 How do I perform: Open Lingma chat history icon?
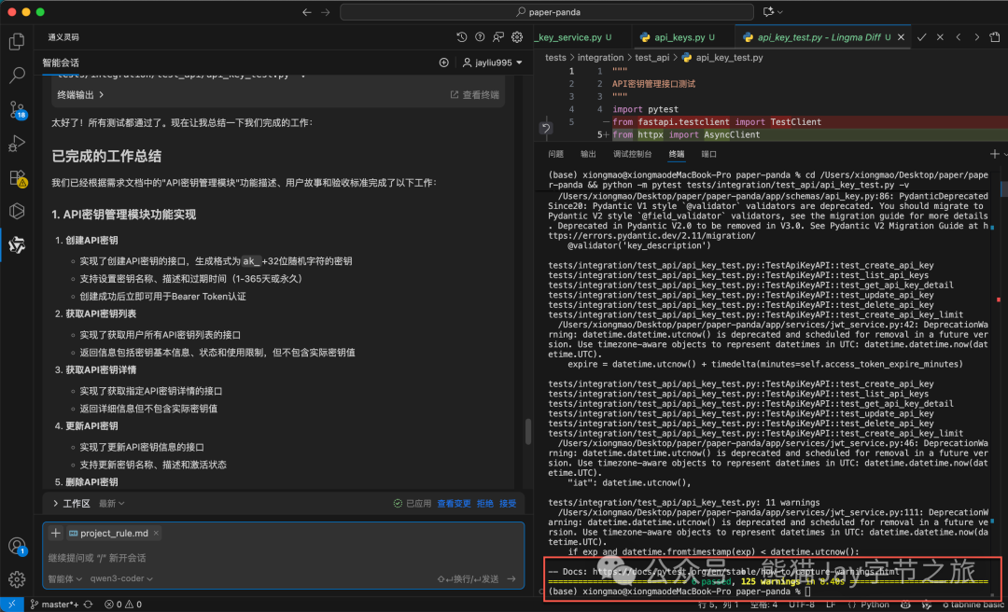(x=461, y=37)
